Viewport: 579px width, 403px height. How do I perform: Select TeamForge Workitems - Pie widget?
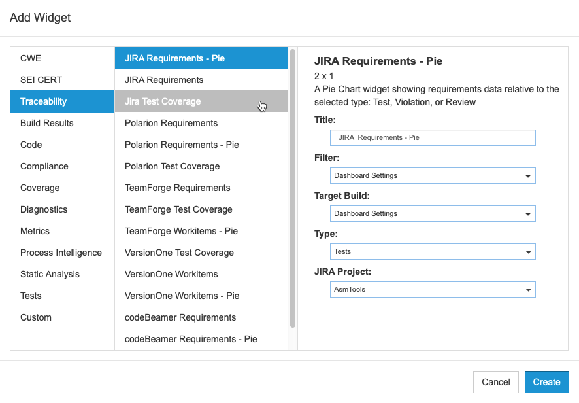201,231
